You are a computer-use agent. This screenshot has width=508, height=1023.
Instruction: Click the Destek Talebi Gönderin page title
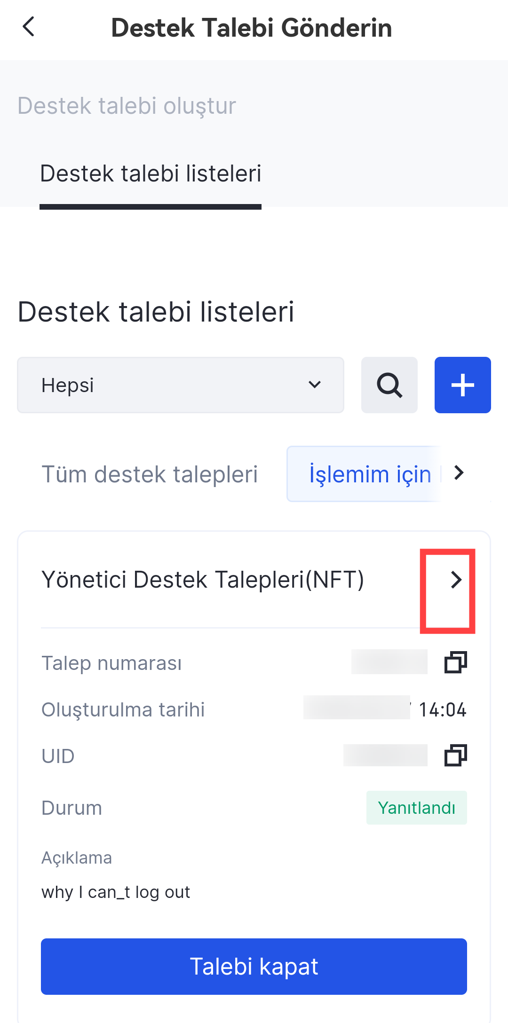click(x=252, y=27)
